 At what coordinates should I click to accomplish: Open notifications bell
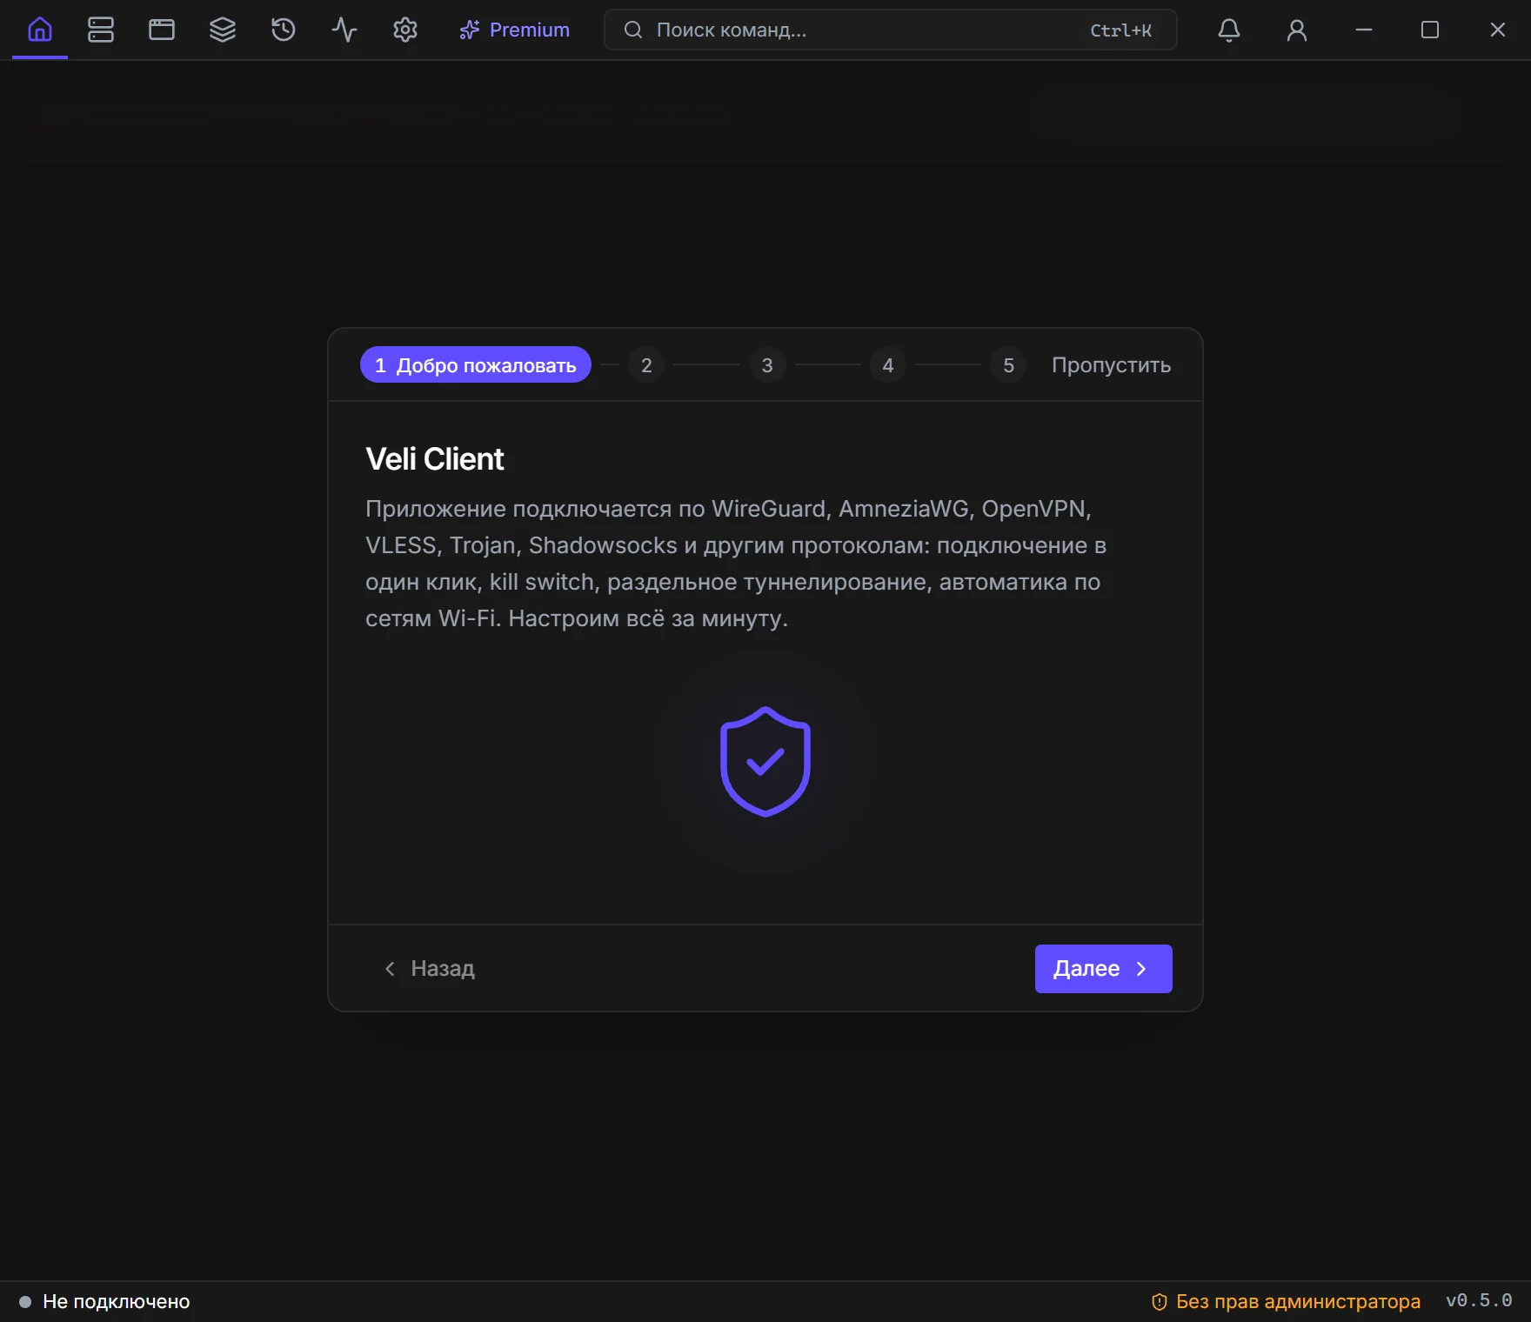click(x=1228, y=30)
